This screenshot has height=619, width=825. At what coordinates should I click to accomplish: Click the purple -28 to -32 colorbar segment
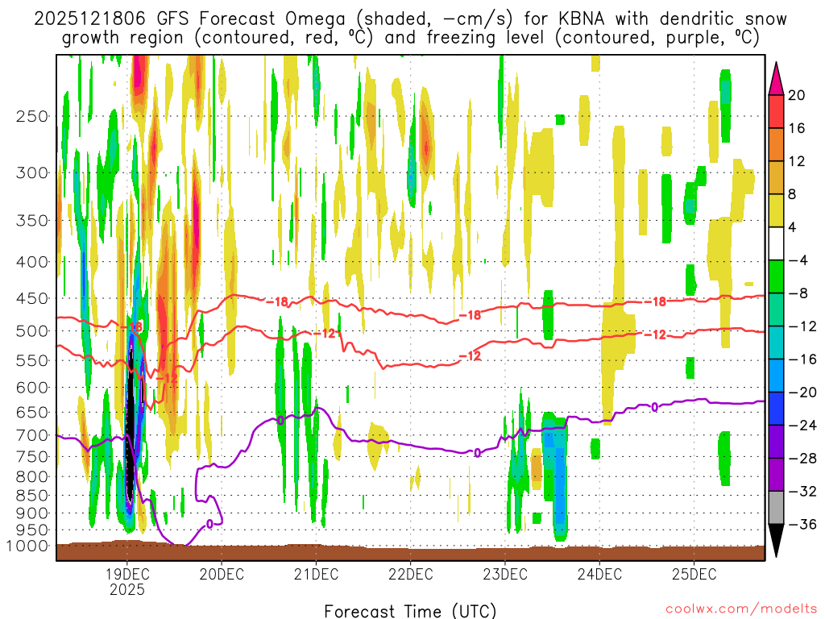[776, 474]
